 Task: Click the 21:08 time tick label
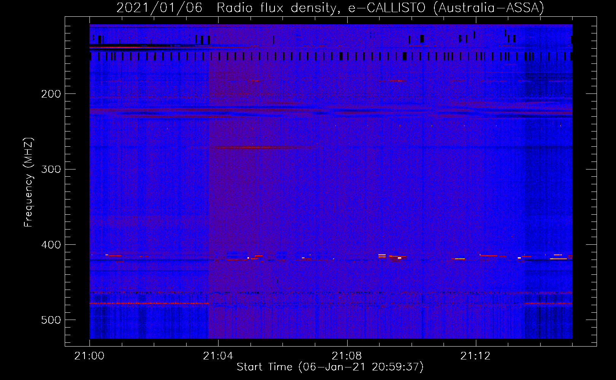347,356
